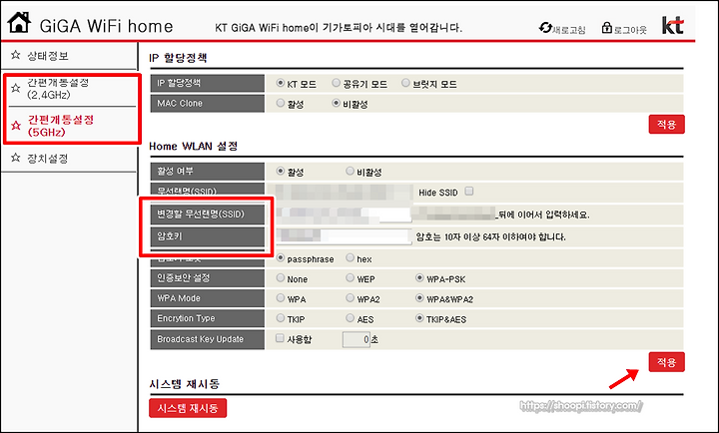The image size is (719, 433).
Task: Choose passphrase key format
Action: tap(281, 258)
